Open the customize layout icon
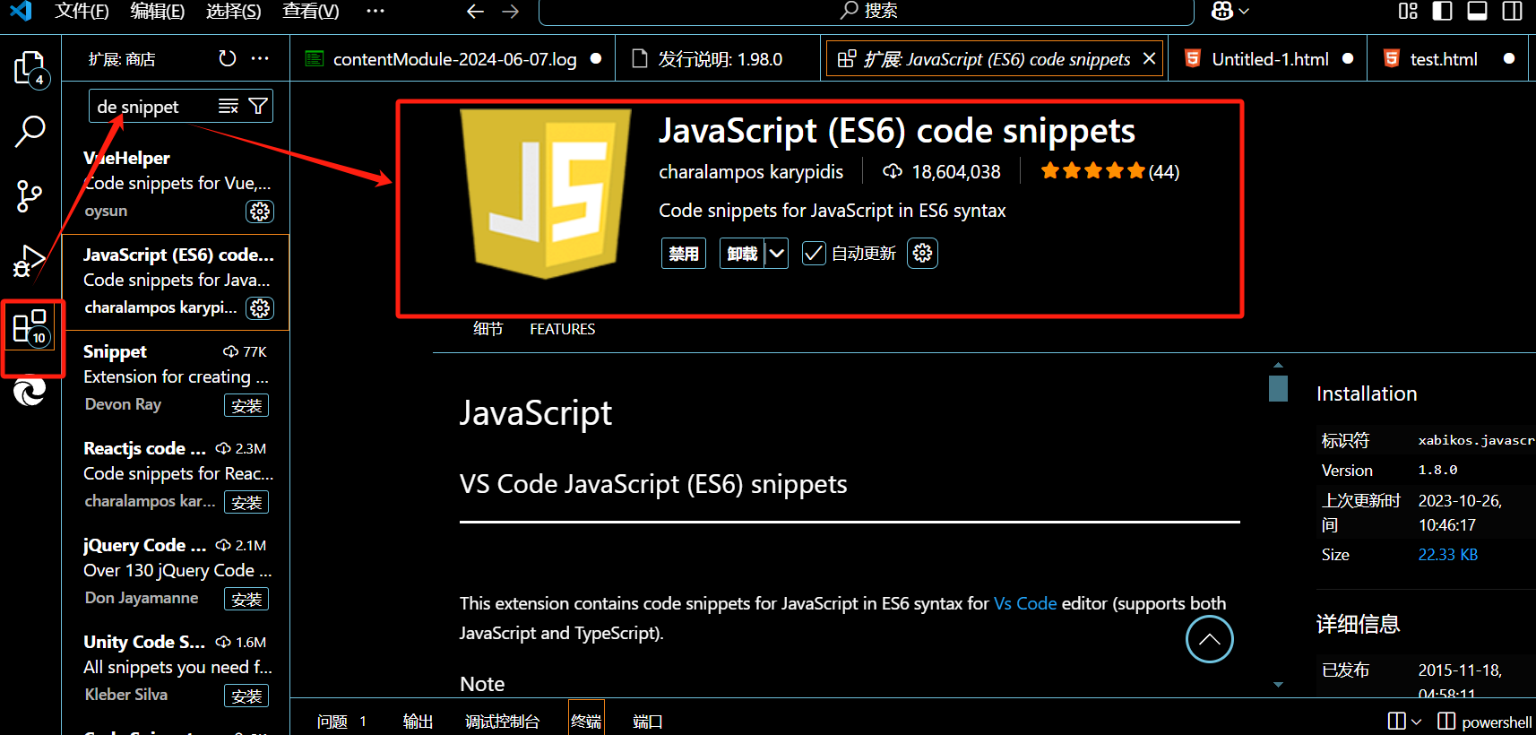The height and width of the screenshot is (735, 1536). [1408, 11]
